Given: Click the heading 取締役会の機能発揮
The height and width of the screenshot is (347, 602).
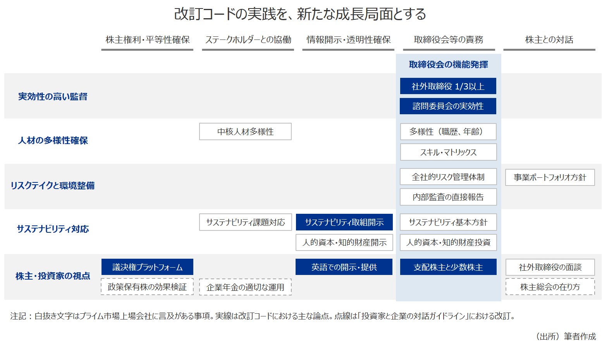Looking at the screenshot, I should 449,65.
